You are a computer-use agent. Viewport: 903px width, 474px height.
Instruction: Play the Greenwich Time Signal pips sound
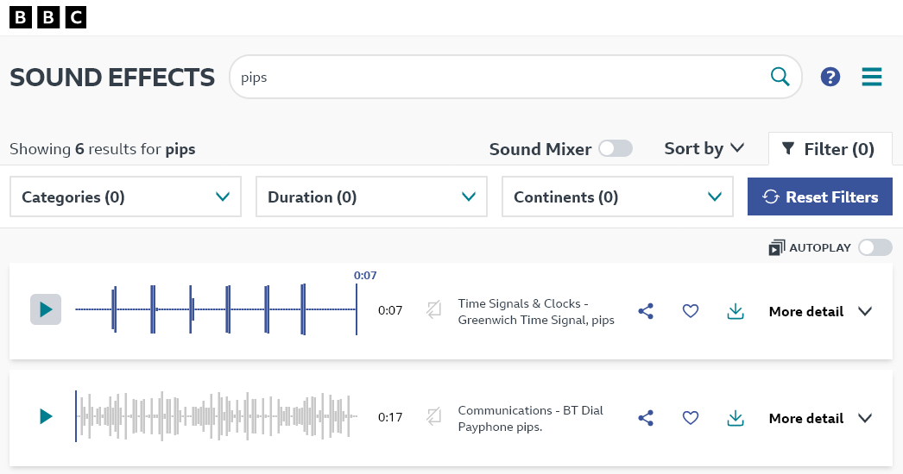46,310
